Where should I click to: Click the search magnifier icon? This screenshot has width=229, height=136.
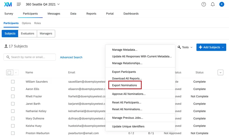click(x=8, y=57)
